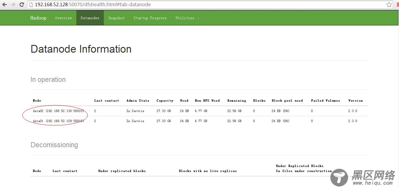
Task: Click In Service state for data01
Action: (x=135, y=121)
